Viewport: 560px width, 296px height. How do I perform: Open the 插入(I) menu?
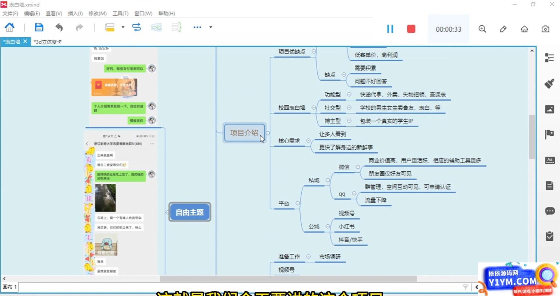(x=75, y=13)
